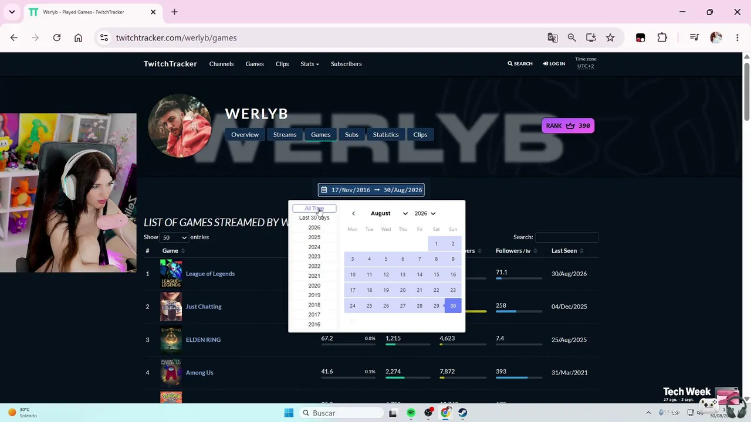
Task: Open the Show 50 entries dropdown
Action: click(175, 237)
